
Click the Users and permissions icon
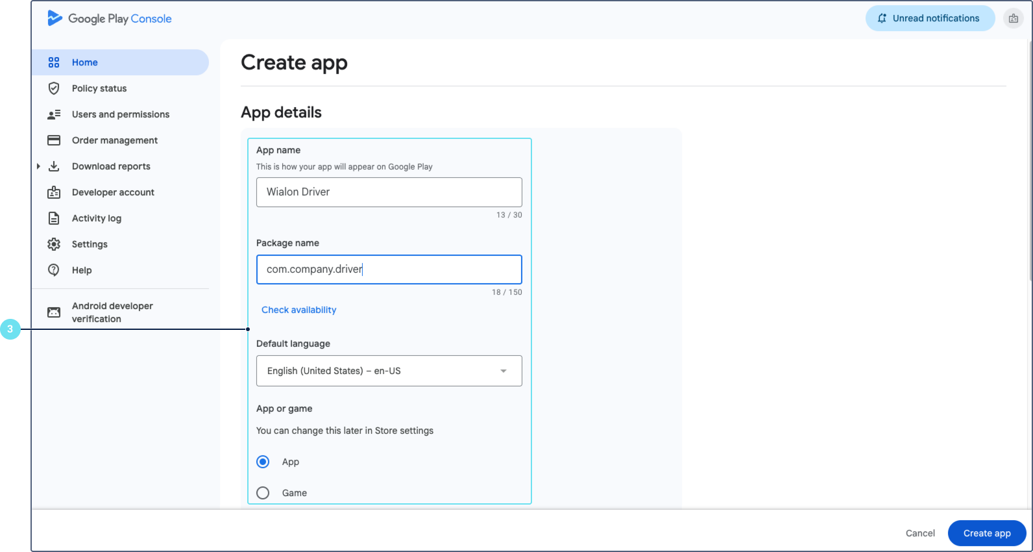[x=54, y=114]
